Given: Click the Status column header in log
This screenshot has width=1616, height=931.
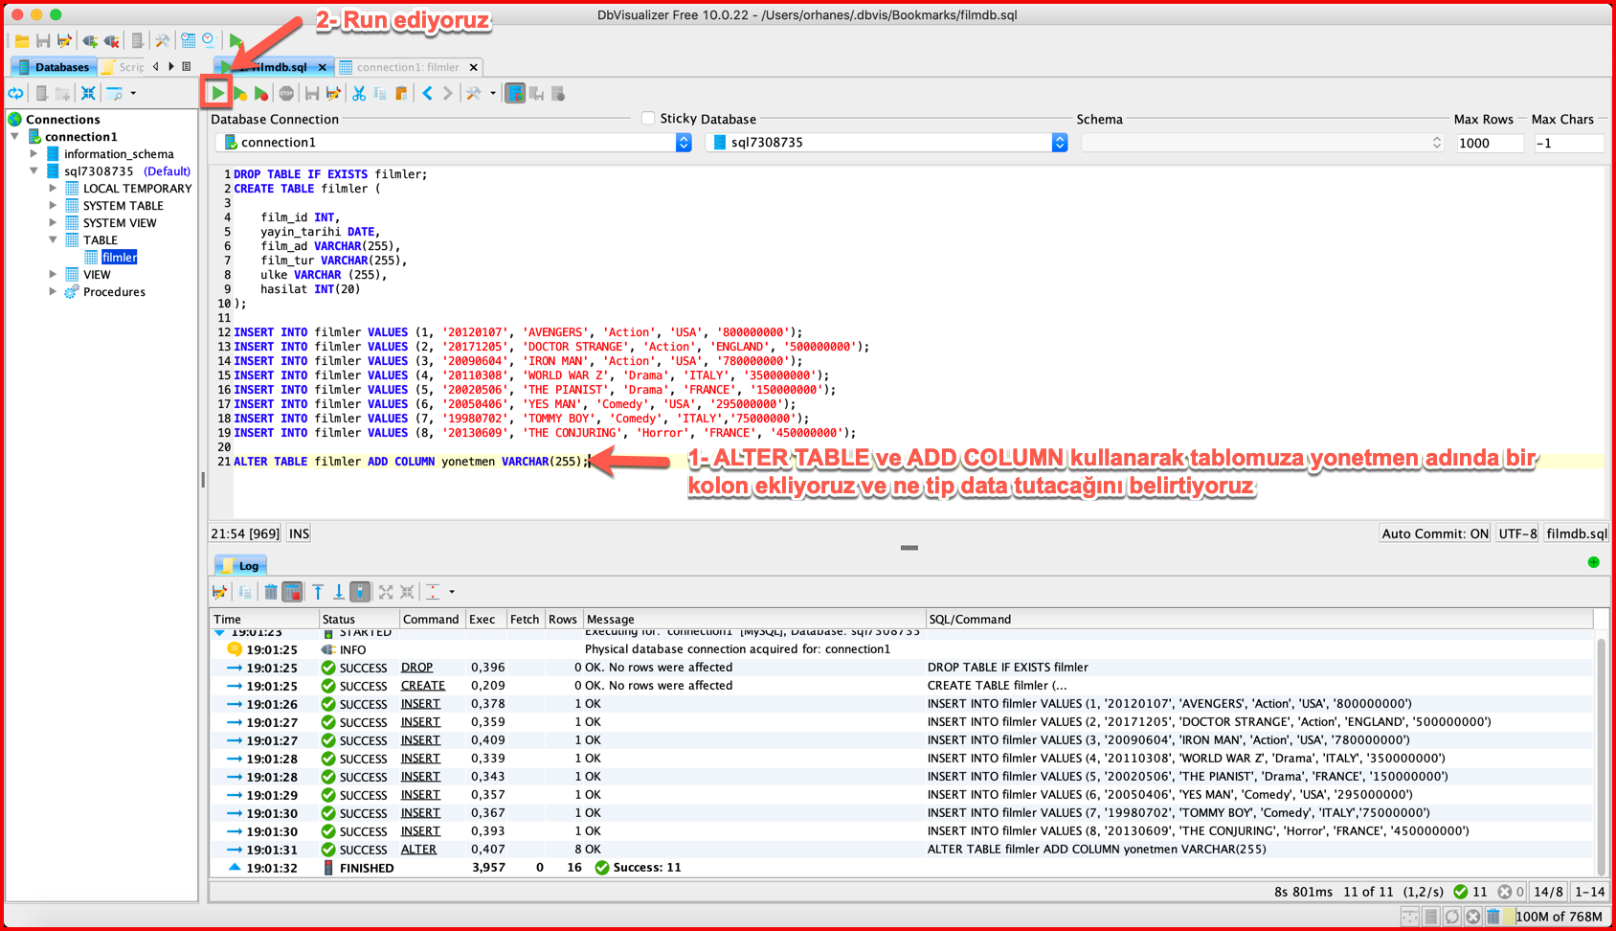Looking at the screenshot, I should tap(359, 619).
